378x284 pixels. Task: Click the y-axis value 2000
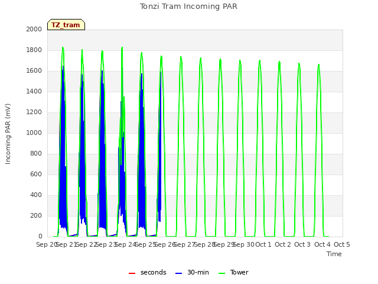coord(34,29)
